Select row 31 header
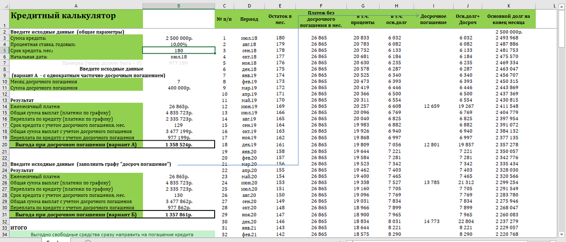Image resolution: width=566 pixels, height=242 pixels. pyautogui.click(x=5, y=214)
